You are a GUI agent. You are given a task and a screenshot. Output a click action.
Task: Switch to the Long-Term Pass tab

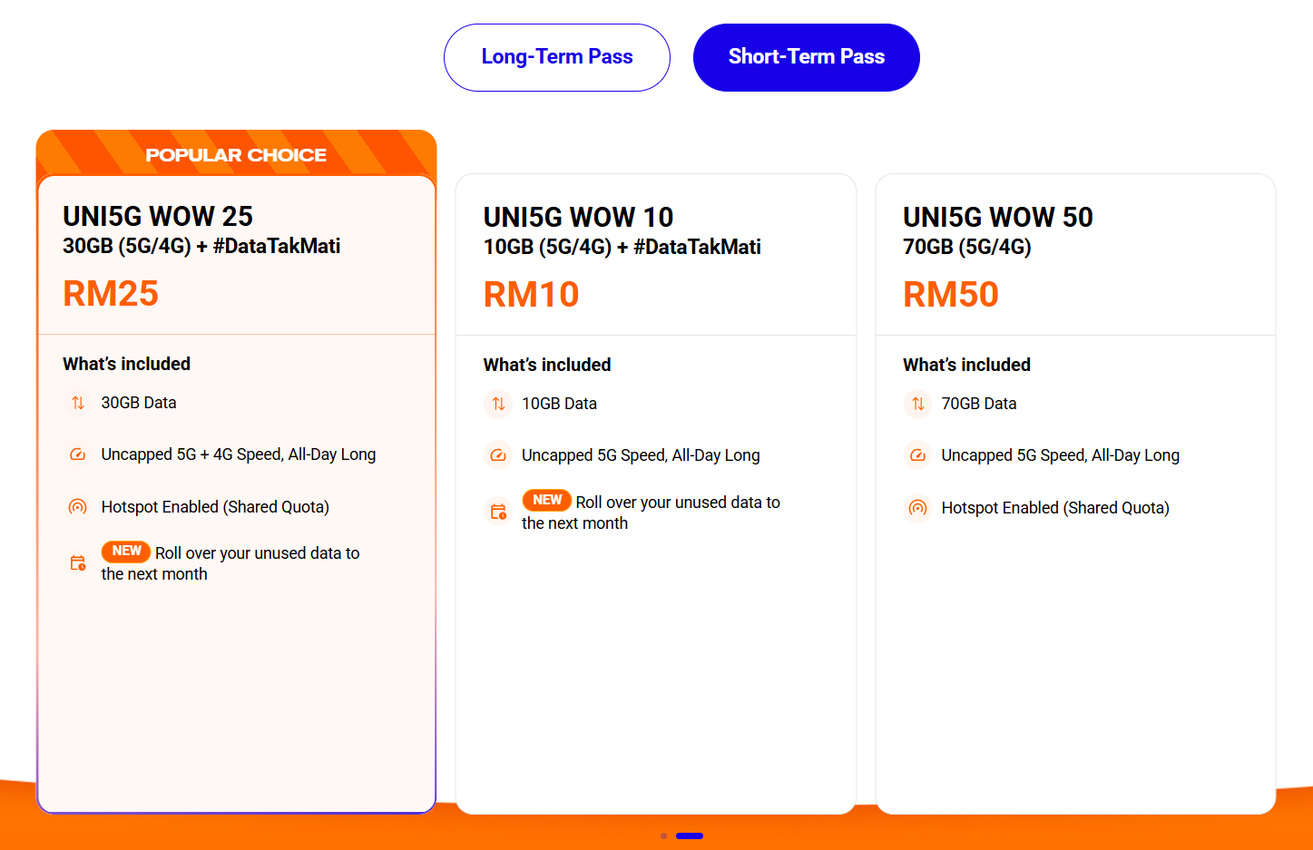click(557, 57)
